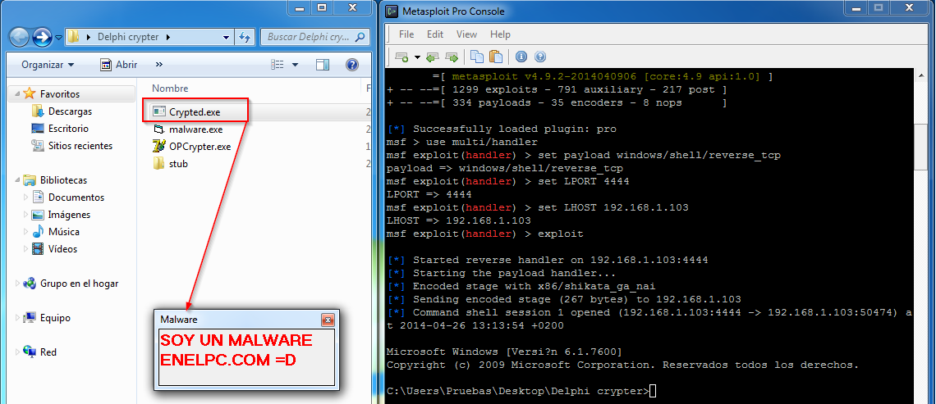Open the view options dropdown arrow
Image resolution: width=936 pixels, height=404 pixels.
pos(295,65)
